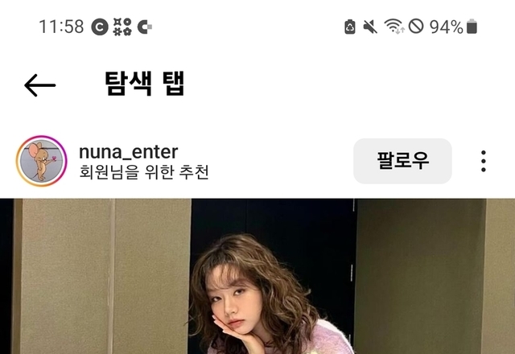Screen dimensions: 515x354
Task: Tap the 탐색 탭 header title
Action: point(145,84)
